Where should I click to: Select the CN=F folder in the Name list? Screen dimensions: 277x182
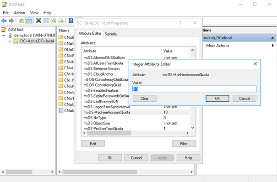tap(66, 56)
